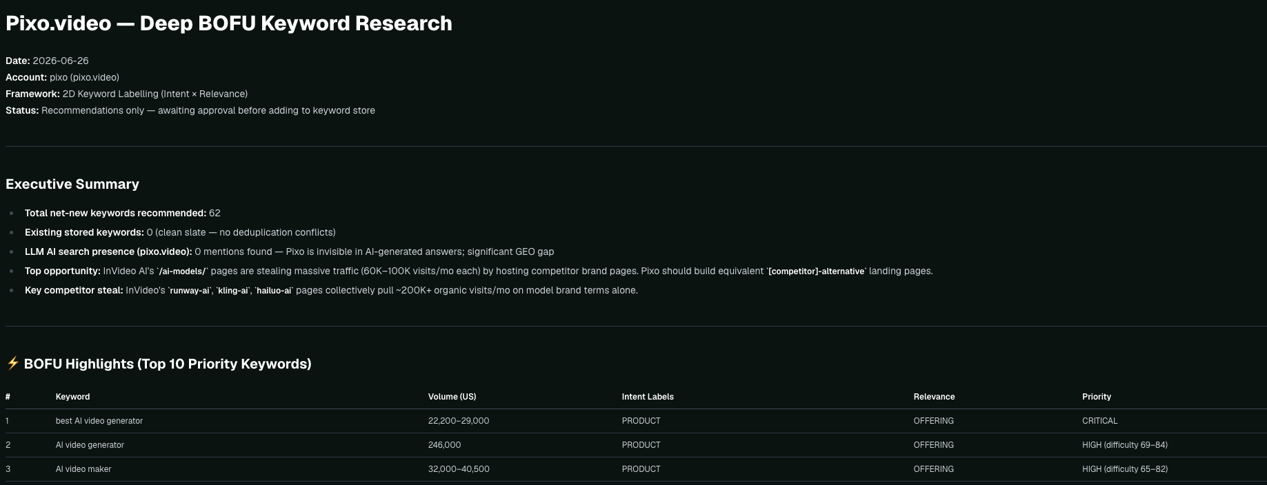Click the Key competitor steal bullet label
The width and height of the screenshot is (1267, 485).
coord(74,290)
